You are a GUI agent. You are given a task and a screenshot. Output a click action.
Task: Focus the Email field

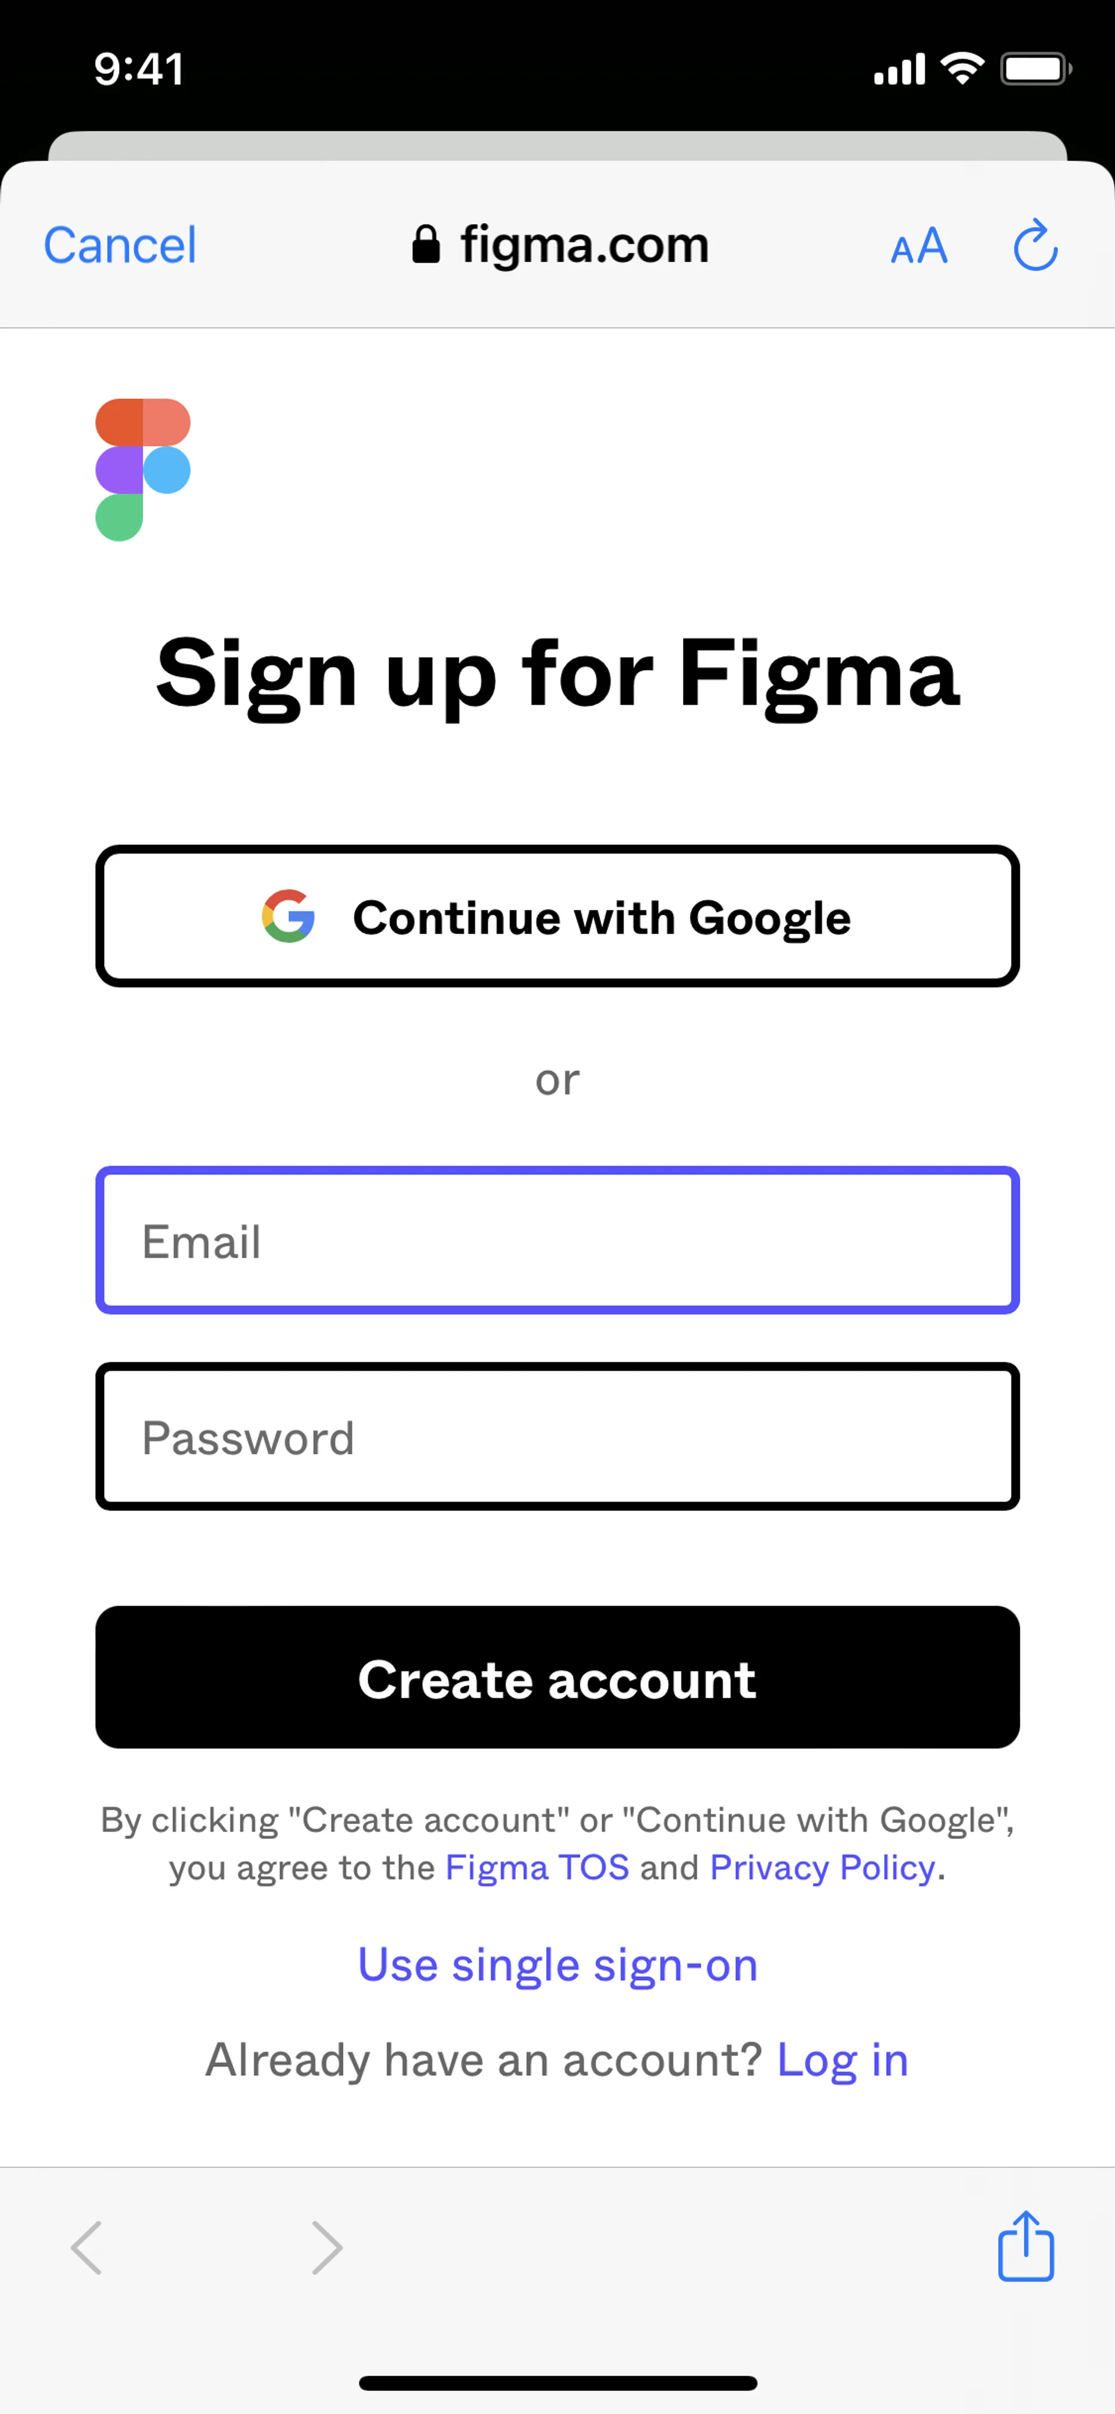557,1240
